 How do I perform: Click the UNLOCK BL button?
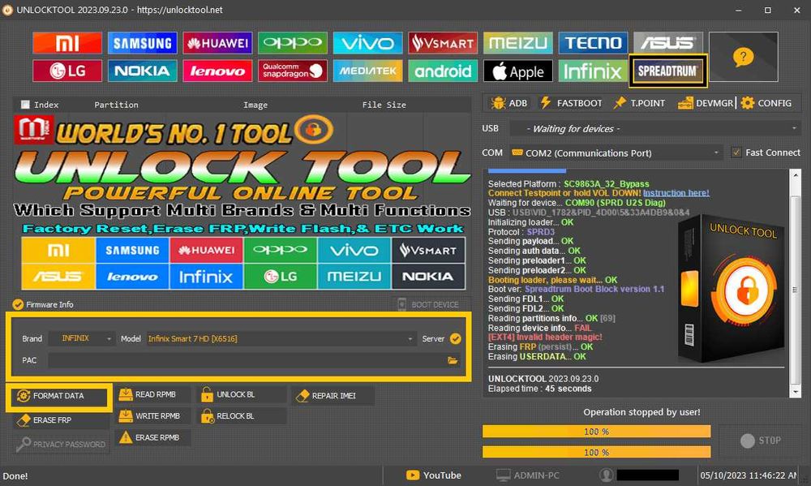pyautogui.click(x=242, y=394)
